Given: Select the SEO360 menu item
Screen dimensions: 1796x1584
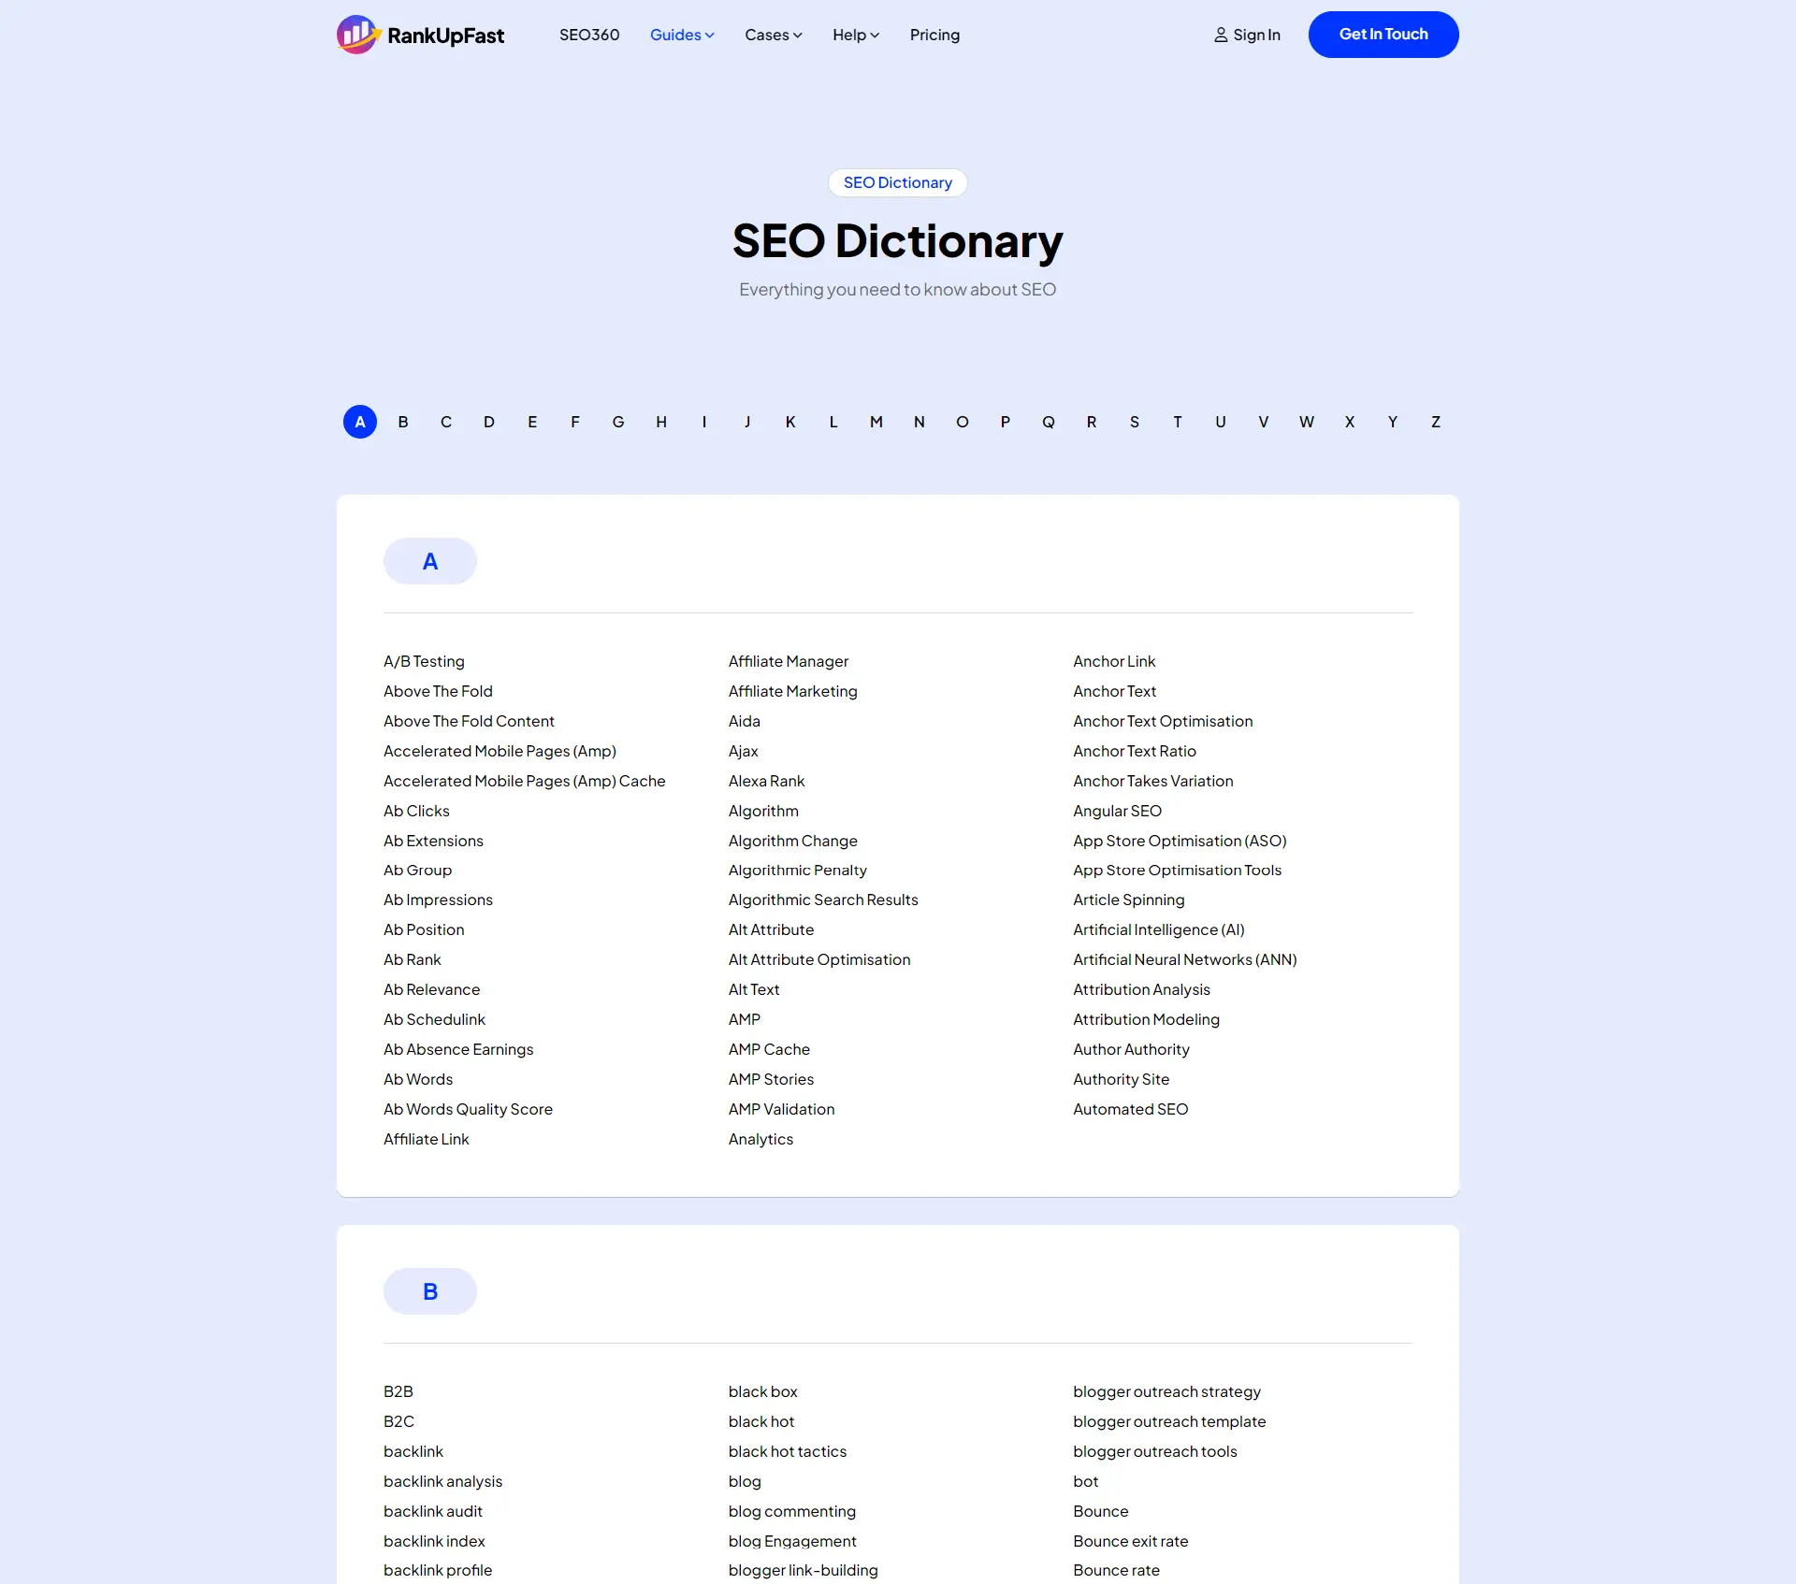Looking at the screenshot, I should click(x=589, y=34).
